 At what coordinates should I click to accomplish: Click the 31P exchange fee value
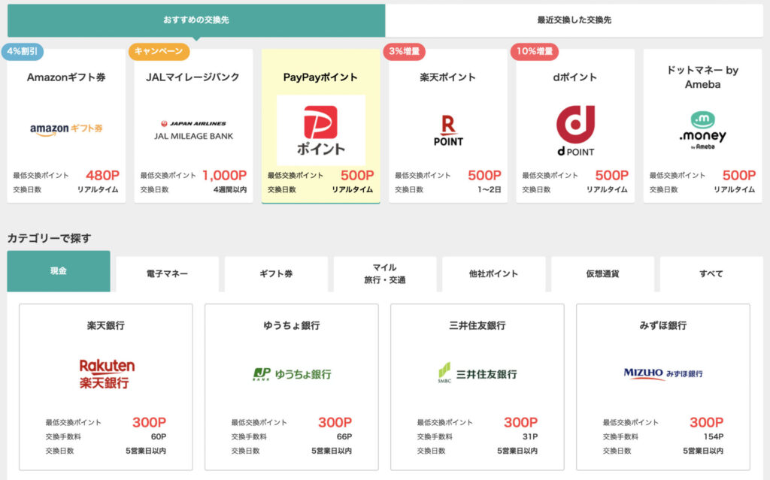(x=530, y=436)
